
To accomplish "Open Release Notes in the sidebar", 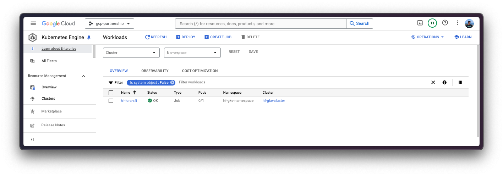I will (x=53, y=125).
